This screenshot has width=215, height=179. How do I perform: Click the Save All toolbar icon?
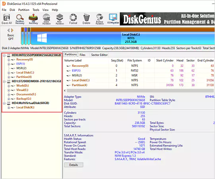[x=6, y=19]
